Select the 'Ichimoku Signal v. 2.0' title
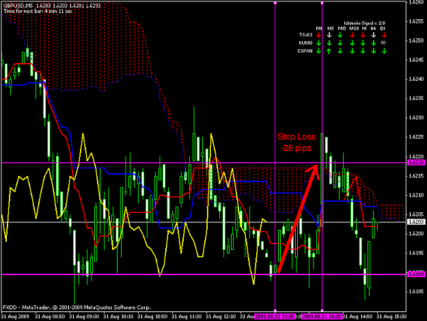 coord(364,23)
